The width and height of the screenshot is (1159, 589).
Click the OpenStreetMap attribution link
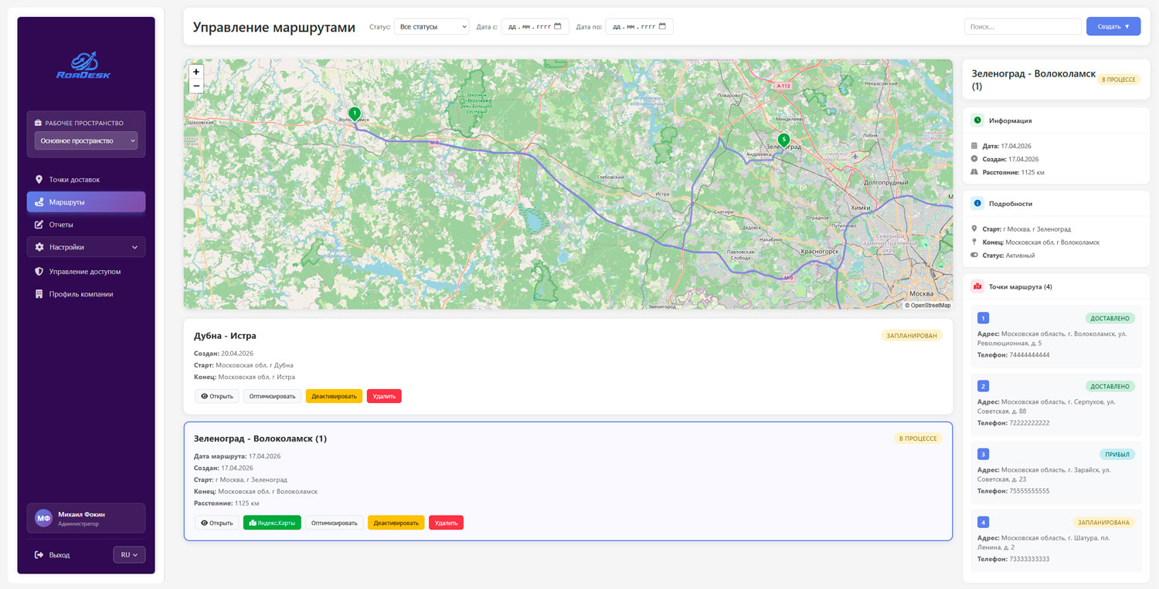click(931, 306)
